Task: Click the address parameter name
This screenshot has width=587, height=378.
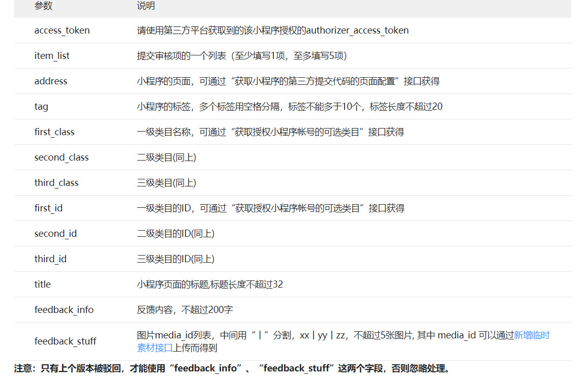Action: pos(51,81)
